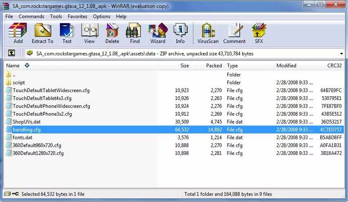Open the Favorites menu

77,17
